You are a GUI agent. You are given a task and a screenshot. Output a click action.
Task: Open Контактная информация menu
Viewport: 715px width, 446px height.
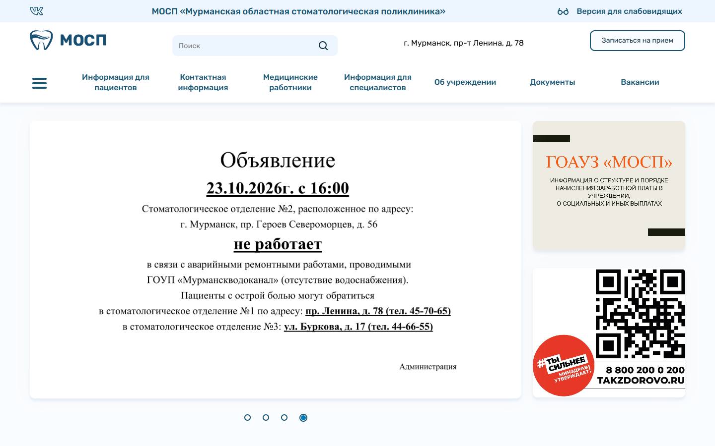tap(203, 82)
